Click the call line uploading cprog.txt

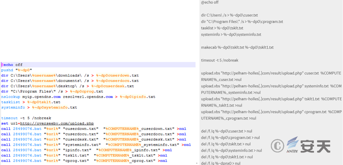coord(84,161)
